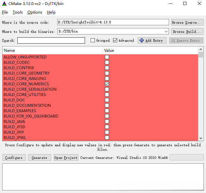Click the Configure button
Screen dimensions: 206x193
coord(14,158)
